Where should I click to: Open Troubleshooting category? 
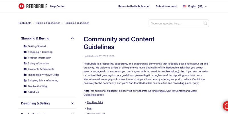[x=37, y=86]
